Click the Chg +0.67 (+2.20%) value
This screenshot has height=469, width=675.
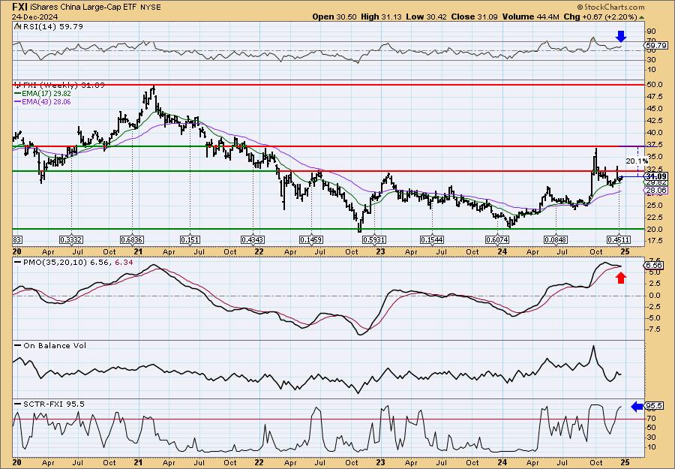point(600,17)
